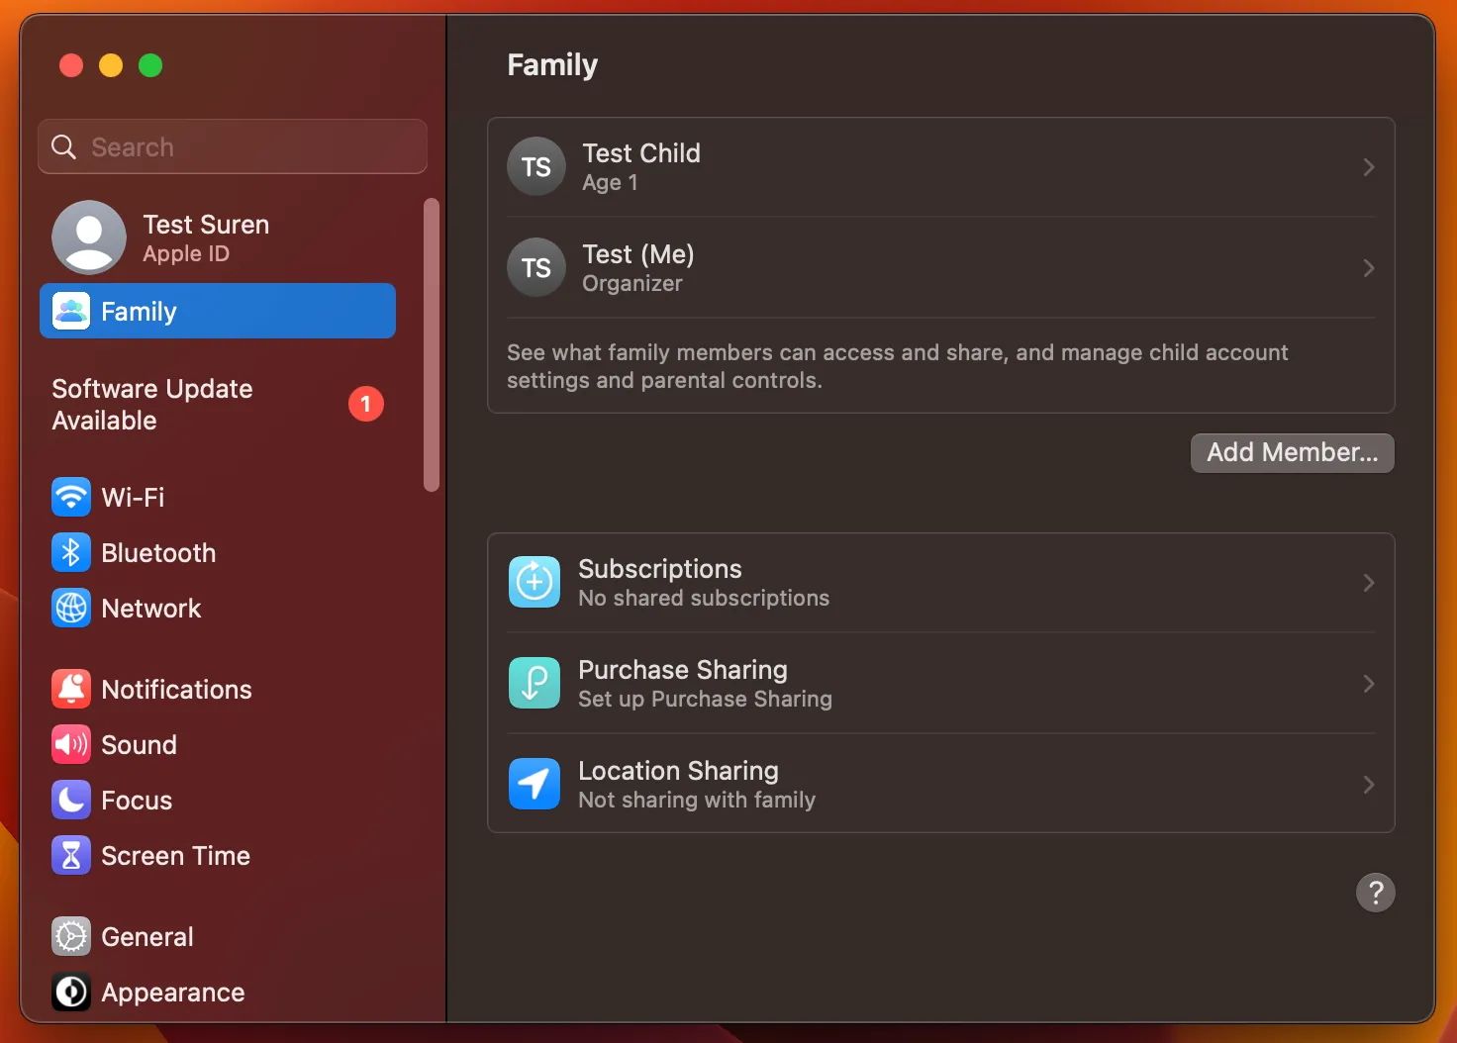Open General settings
The height and width of the screenshot is (1043, 1457).
point(146,936)
